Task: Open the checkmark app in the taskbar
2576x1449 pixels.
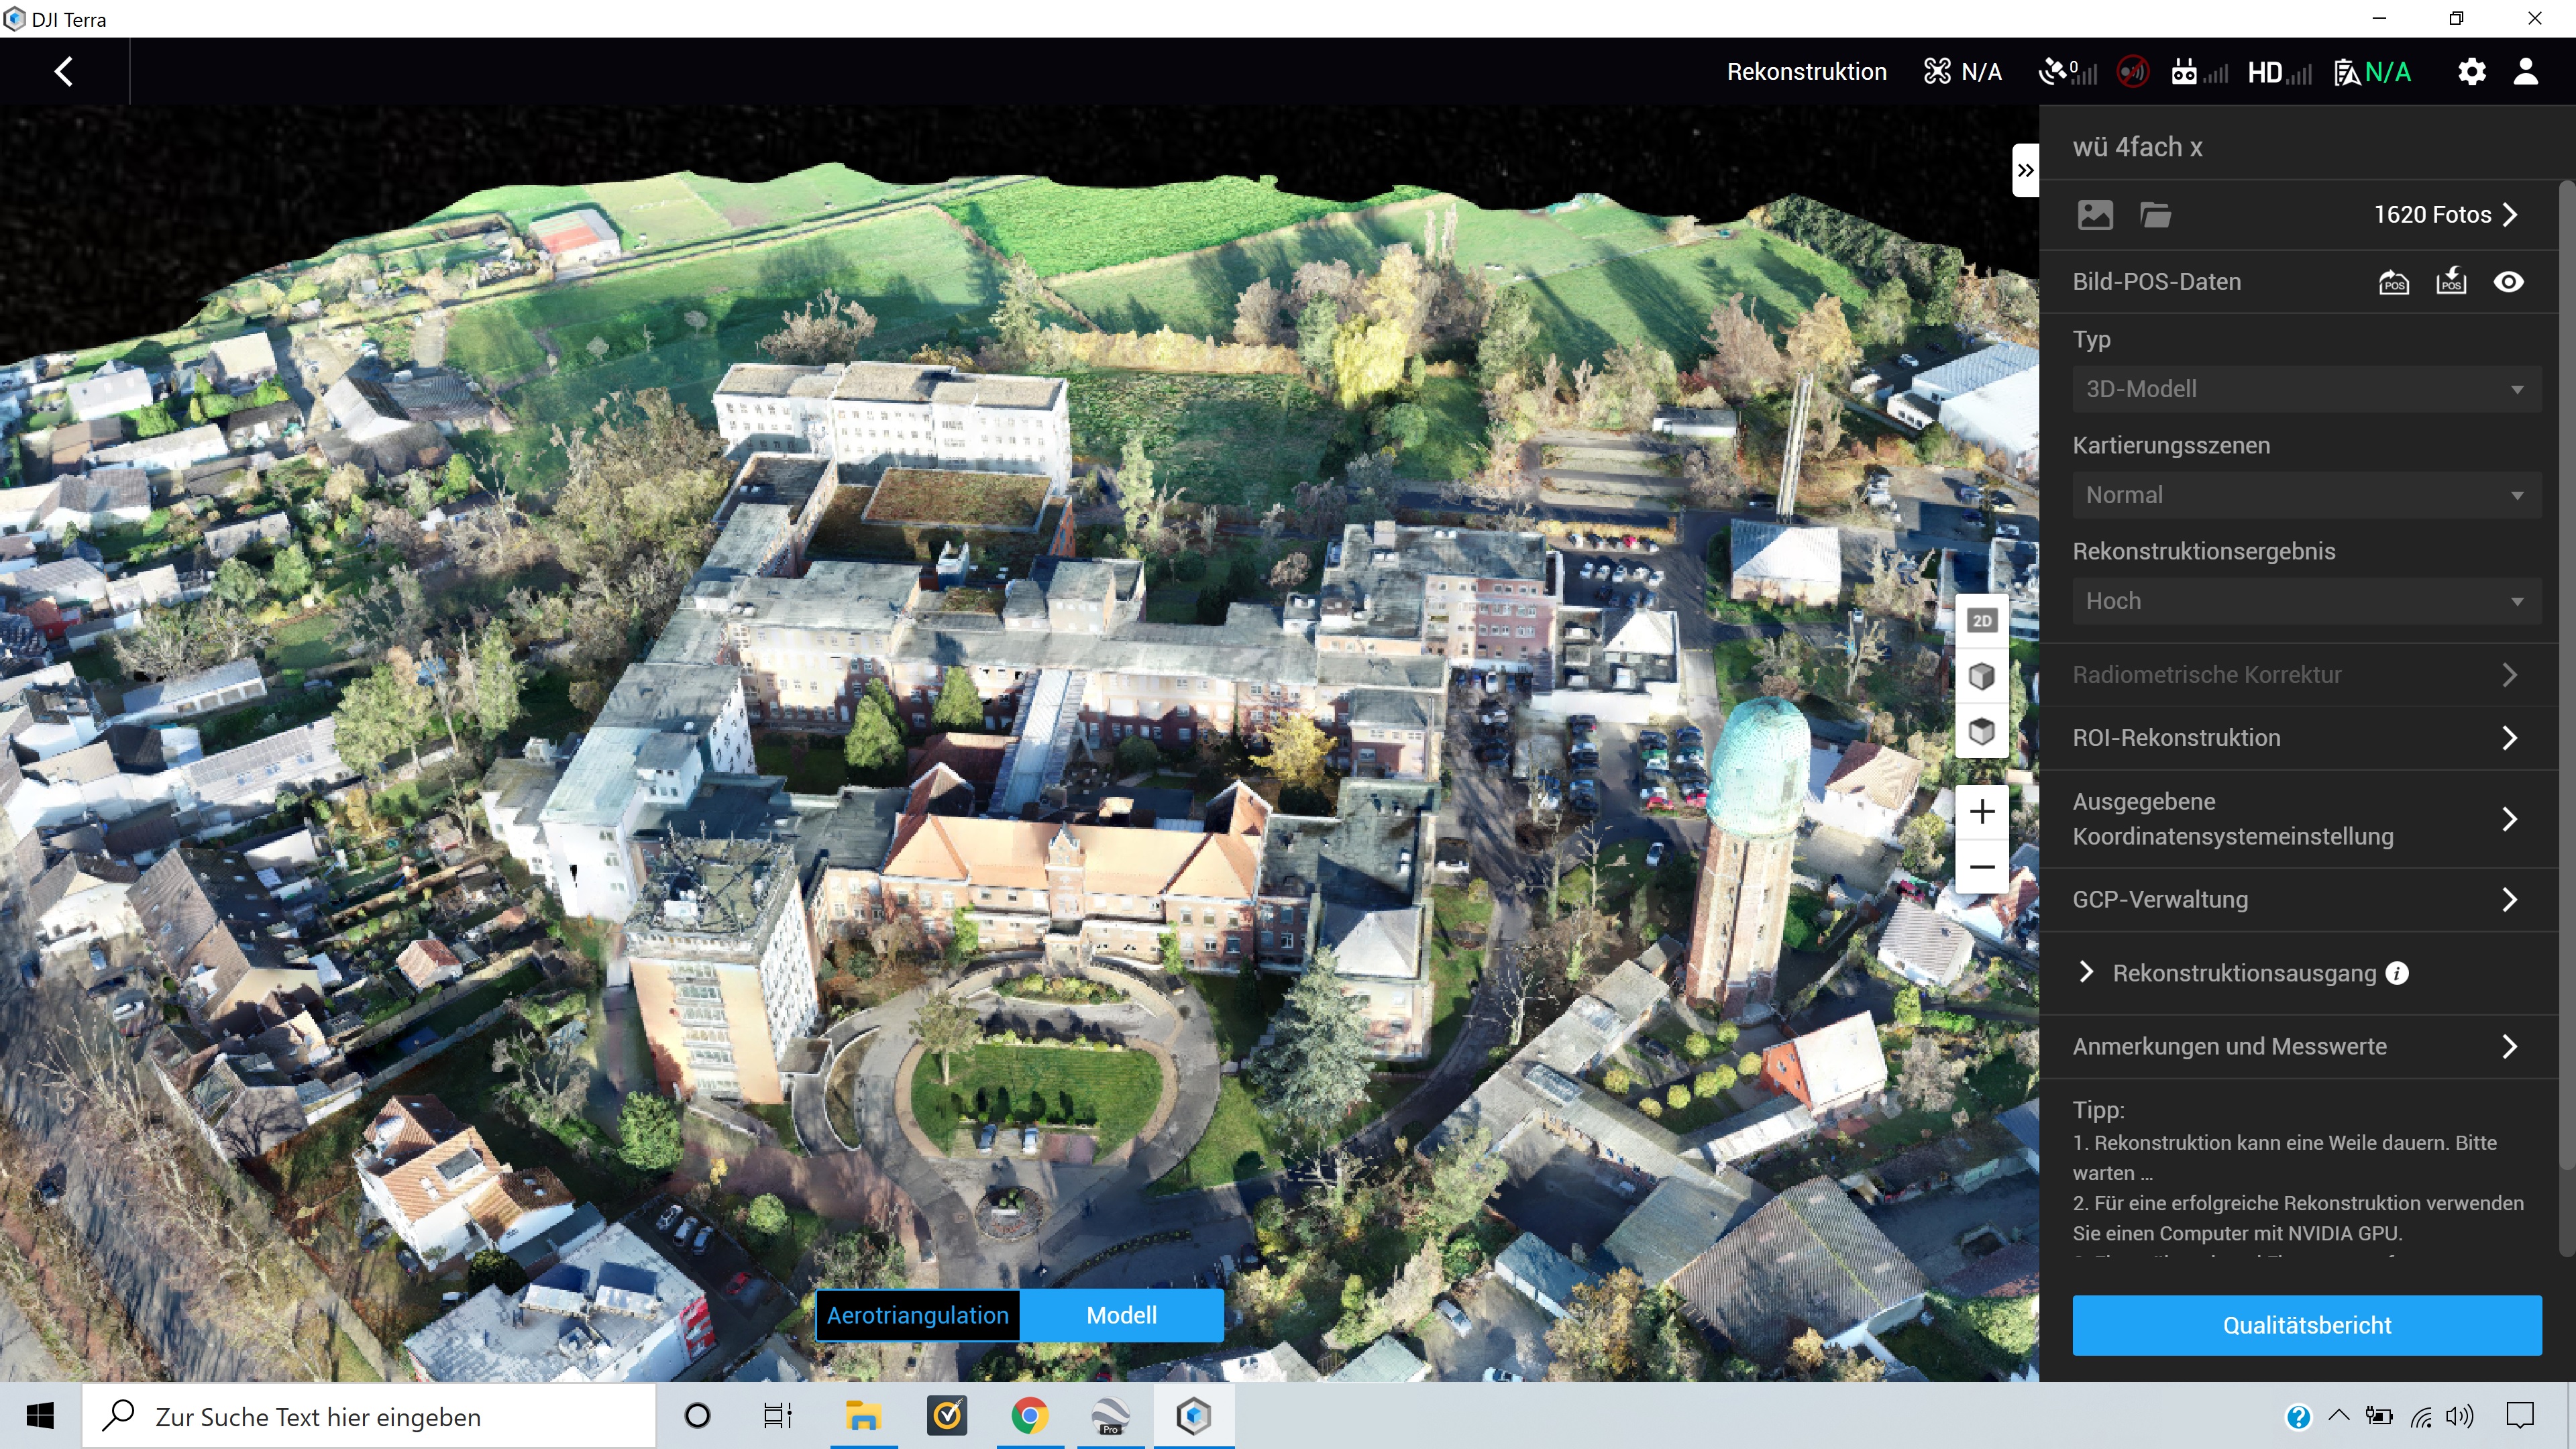Action: coord(946,1416)
